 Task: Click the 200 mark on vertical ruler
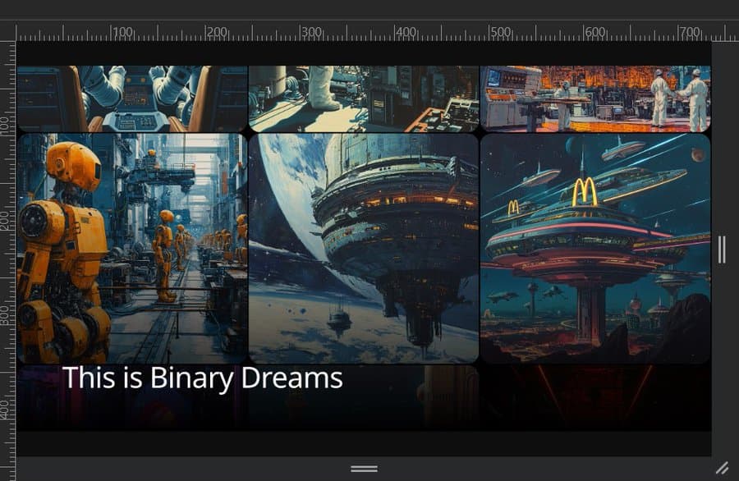[7, 221]
